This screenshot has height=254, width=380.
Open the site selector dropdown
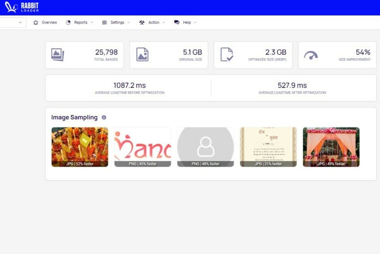point(13,22)
